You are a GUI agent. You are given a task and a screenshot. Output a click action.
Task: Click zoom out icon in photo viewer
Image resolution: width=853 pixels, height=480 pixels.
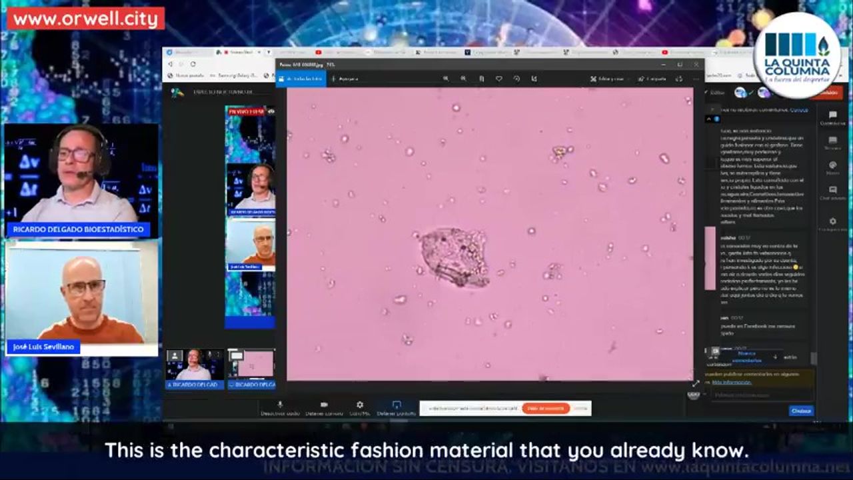click(x=463, y=79)
